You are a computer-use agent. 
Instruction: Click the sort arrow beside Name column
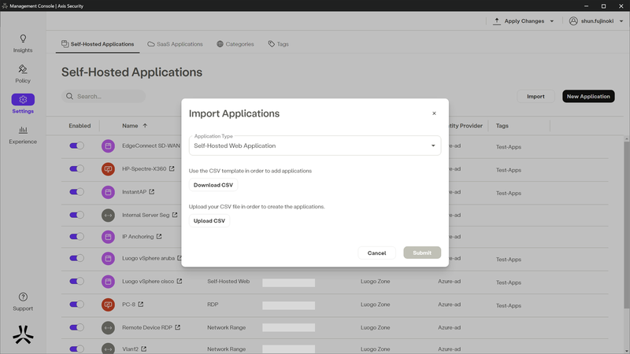145,126
